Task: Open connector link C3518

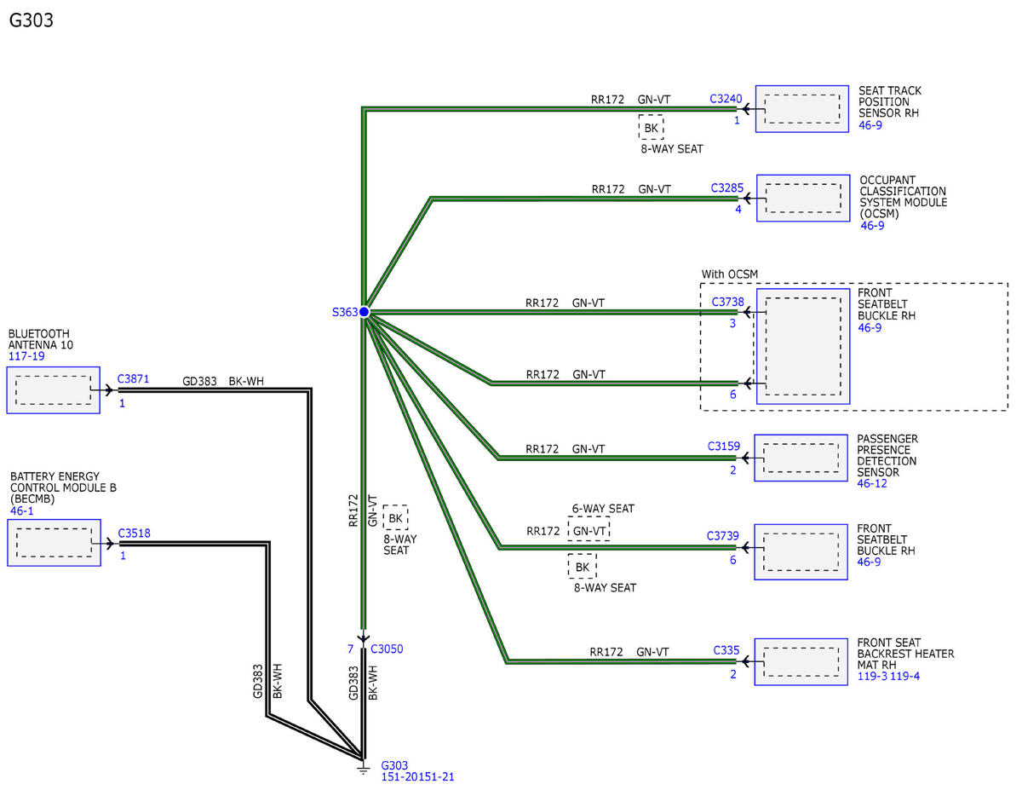Action: pos(134,533)
